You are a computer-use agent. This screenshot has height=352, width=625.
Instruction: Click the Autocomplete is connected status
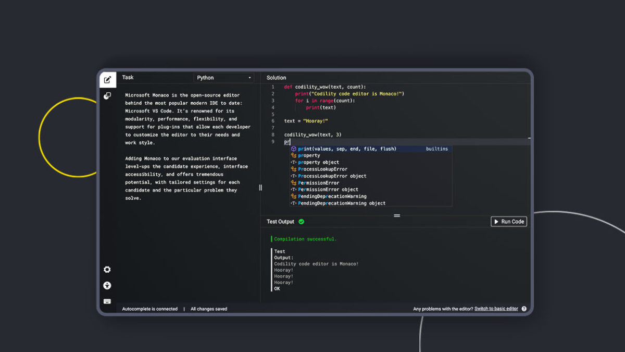pyautogui.click(x=149, y=309)
